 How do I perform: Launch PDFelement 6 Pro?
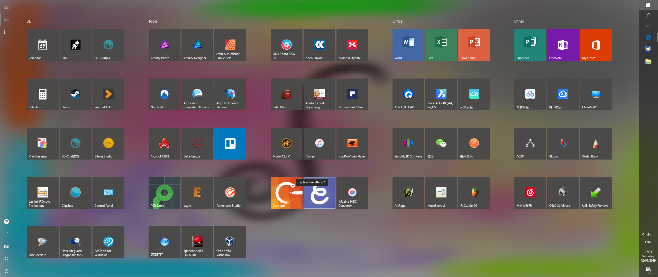(x=352, y=94)
